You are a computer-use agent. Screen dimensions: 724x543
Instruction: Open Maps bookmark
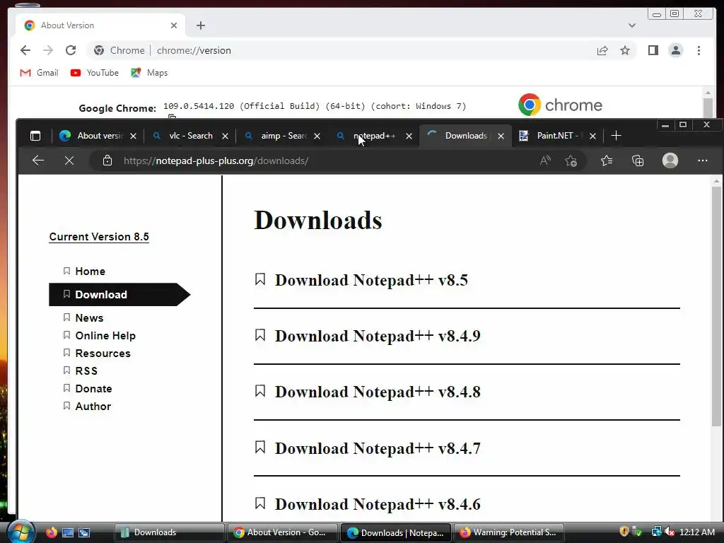[x=149, y=73]
